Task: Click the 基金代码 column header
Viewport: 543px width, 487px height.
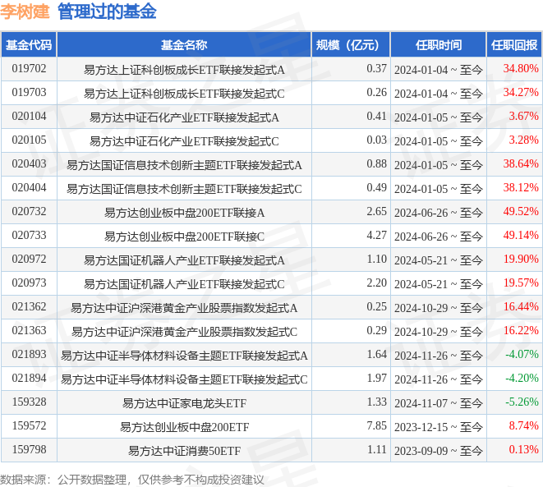Action: pyautogui.click(x=29, y=44)
